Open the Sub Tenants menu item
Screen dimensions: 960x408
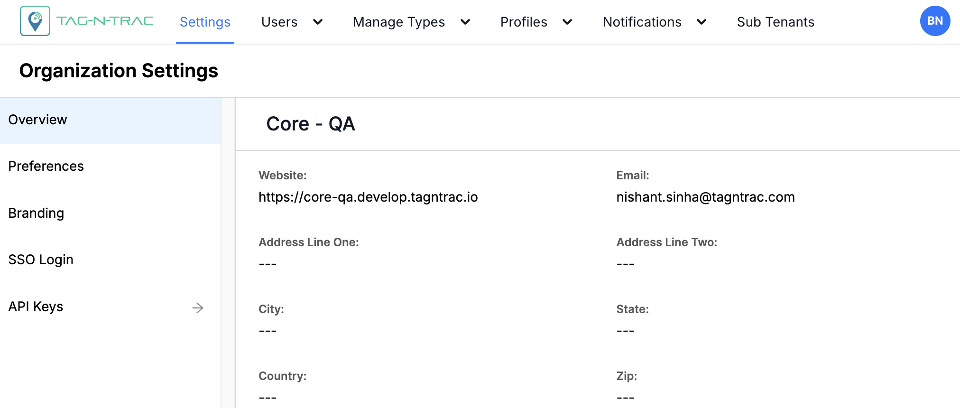pyautogui.click(x=775, y=22)
